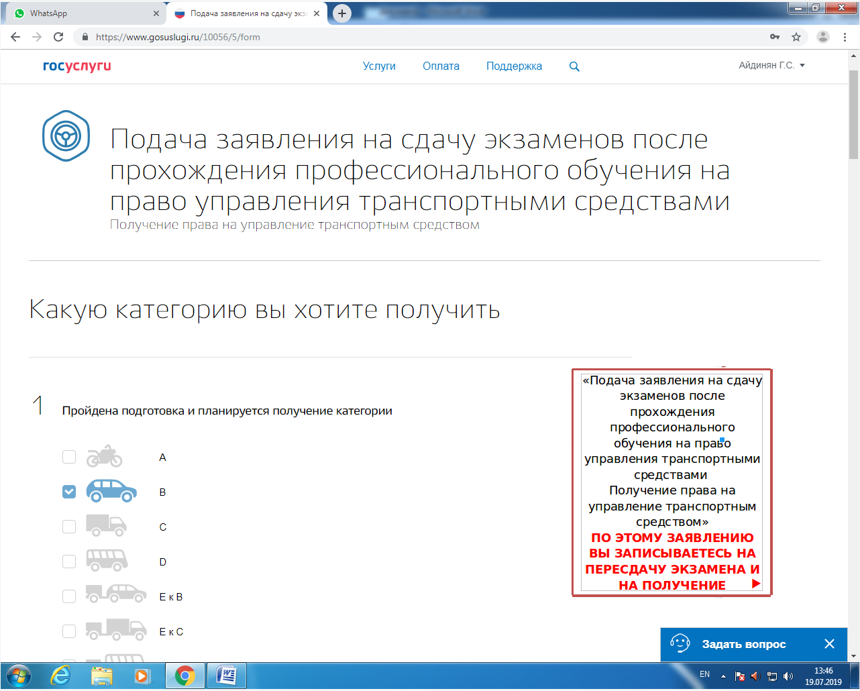Click the EN language indicator
The height and width of the screenshot is (691, 860).
point(705,674)
